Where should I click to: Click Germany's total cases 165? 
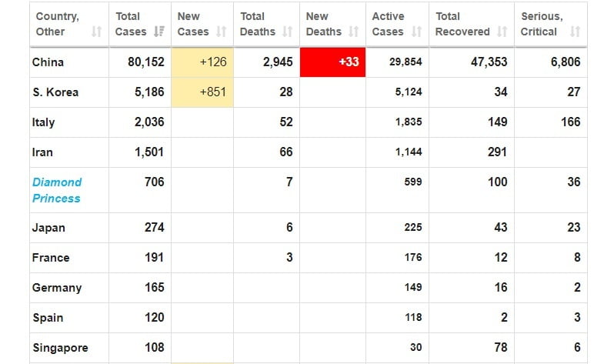click(155, 288)
